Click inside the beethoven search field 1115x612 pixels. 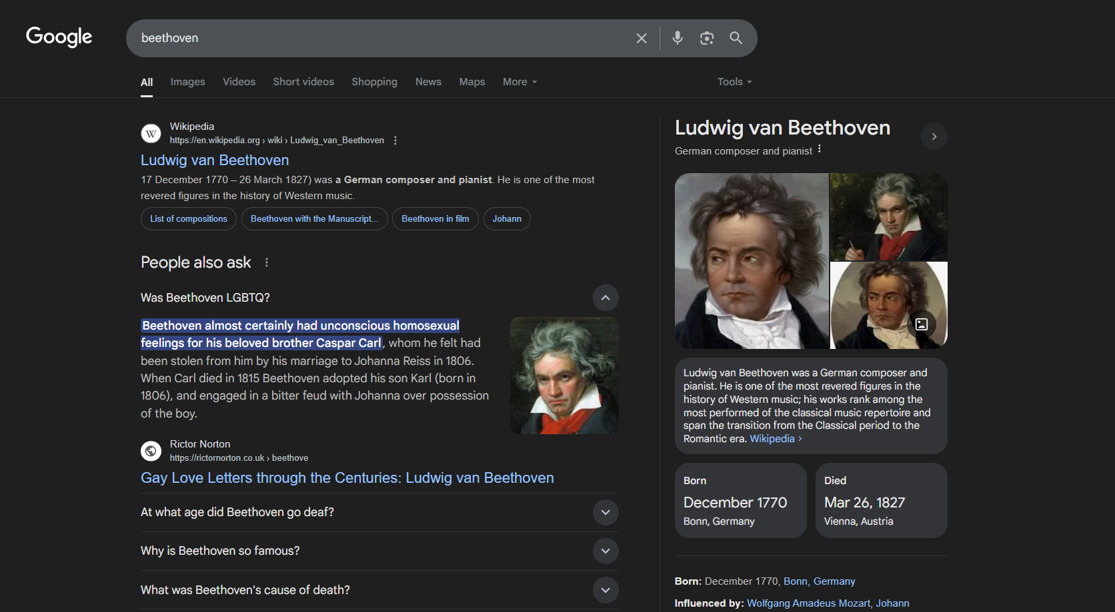point(380,38)
